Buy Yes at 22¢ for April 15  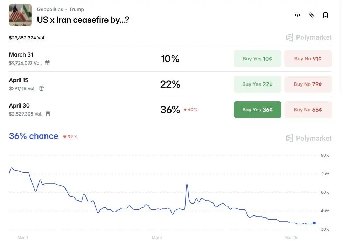point(257,84)
